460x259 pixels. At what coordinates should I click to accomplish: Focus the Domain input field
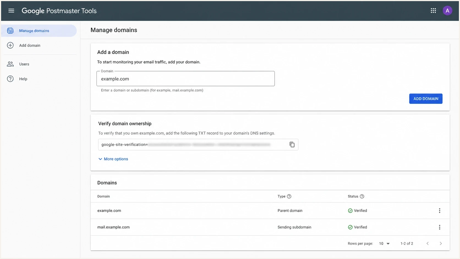pyautogui.click(x=185, y=79)
